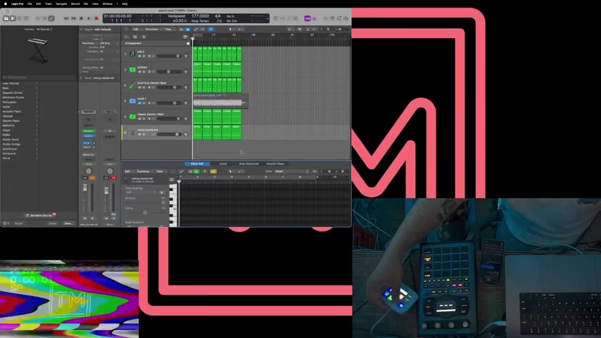Toggle mute on Audio 1 track

pos(140,103)
